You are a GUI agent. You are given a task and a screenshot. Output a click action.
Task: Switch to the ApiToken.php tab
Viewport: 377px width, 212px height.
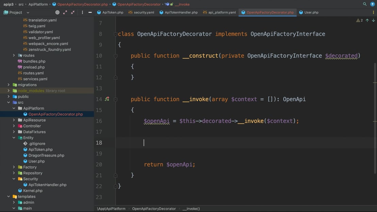(110, 12)
